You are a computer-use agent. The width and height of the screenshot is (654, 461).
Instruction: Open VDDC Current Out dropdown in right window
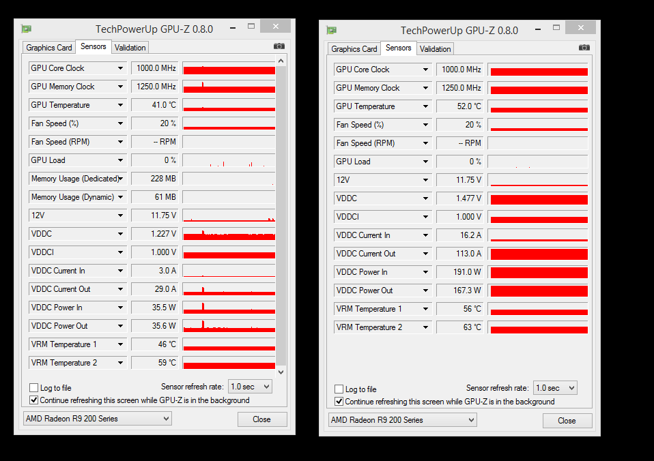click(x=425, y=254)
